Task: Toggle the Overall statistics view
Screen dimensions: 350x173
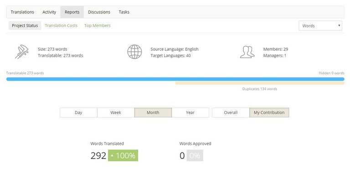Action: pyautogui.click(x=231, y=113)
